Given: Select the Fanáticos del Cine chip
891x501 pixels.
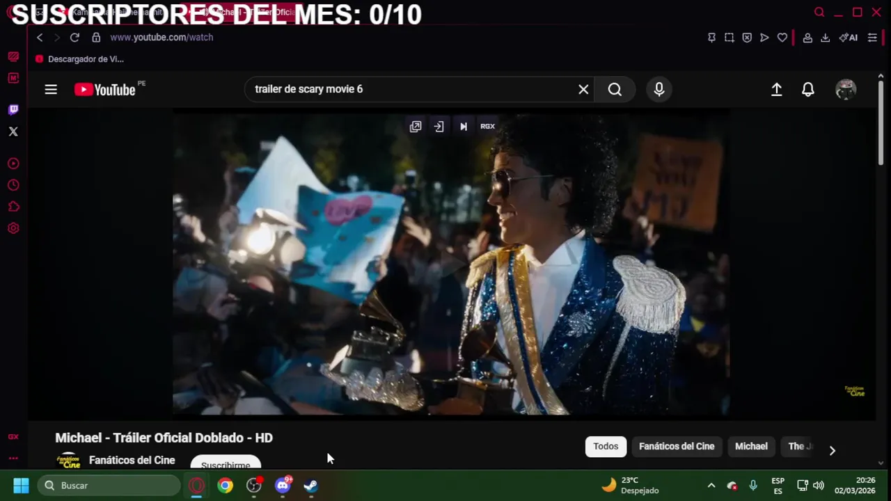Looking at the screenshot, I should coord(677,446).
